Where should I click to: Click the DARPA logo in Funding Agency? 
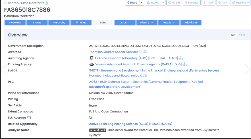point(91,65)
